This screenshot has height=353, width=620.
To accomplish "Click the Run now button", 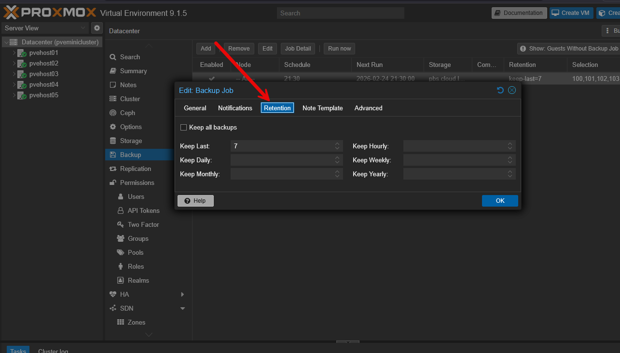I will (339, 48).
